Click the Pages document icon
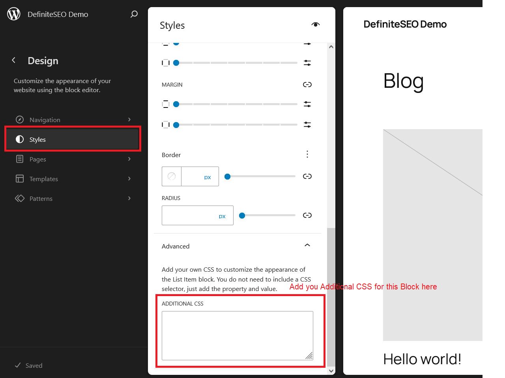This screenshot has width=505, height=378. point(20,159)
